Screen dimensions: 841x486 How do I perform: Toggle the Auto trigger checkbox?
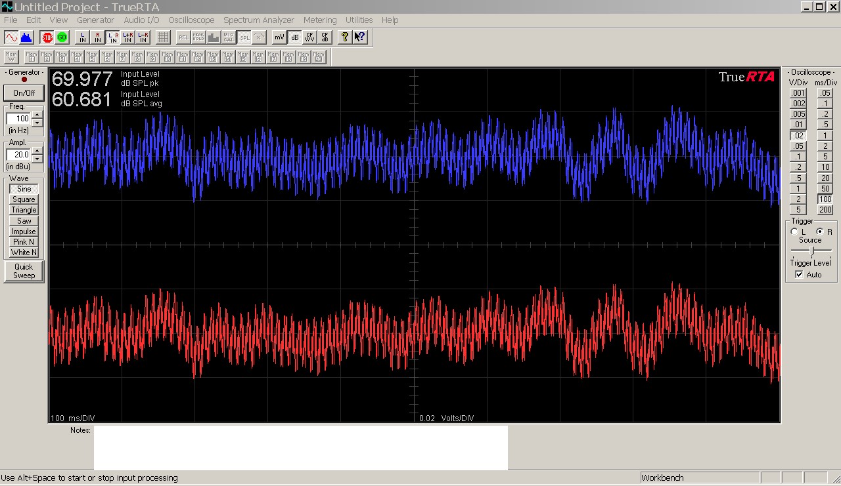799,275
